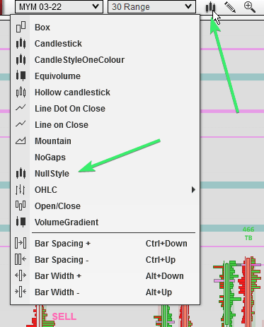
Task: Open the MYM 03-22 instrument dropdown
Action: point(59,6)
